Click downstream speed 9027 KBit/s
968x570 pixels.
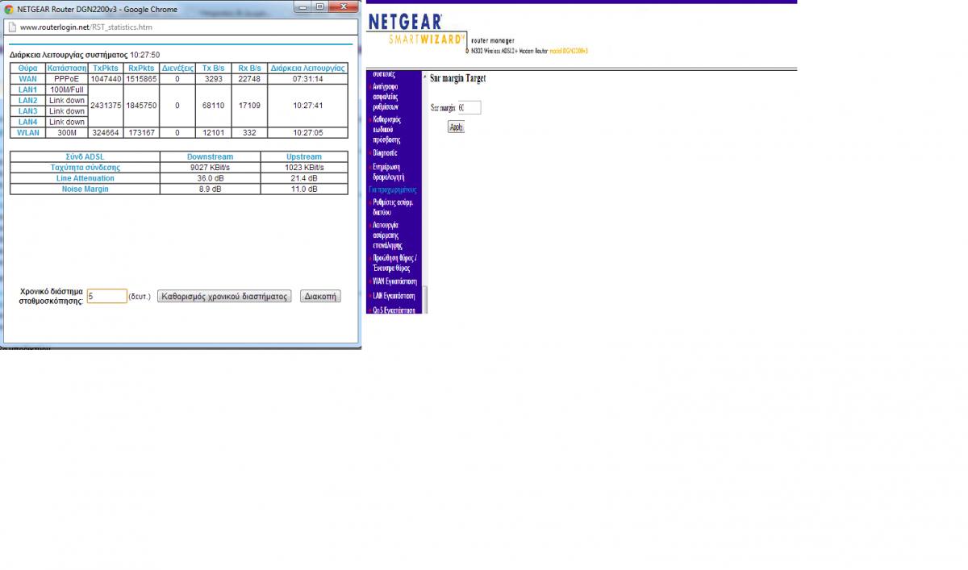coord(210,167)
